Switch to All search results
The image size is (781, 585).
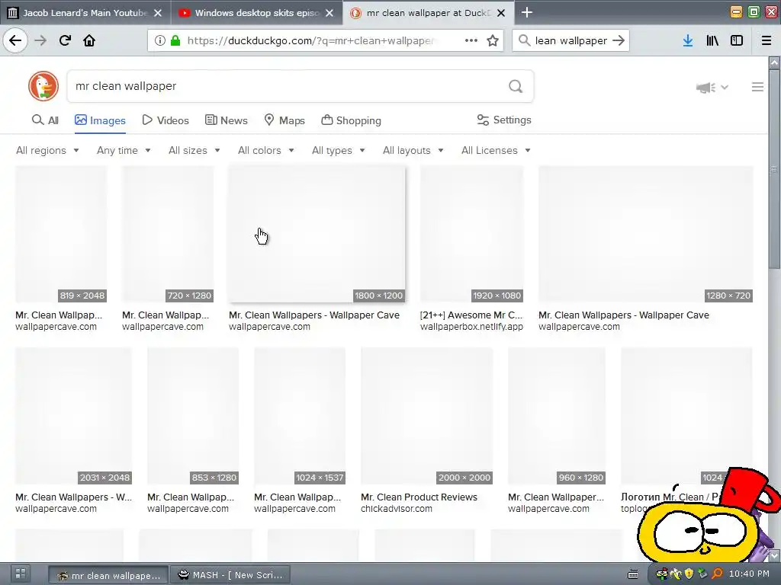[x=45, y=120]
